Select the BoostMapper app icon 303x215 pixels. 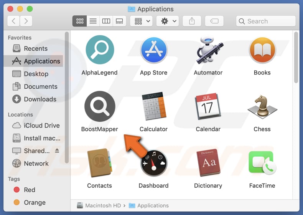tap(100, 106)
